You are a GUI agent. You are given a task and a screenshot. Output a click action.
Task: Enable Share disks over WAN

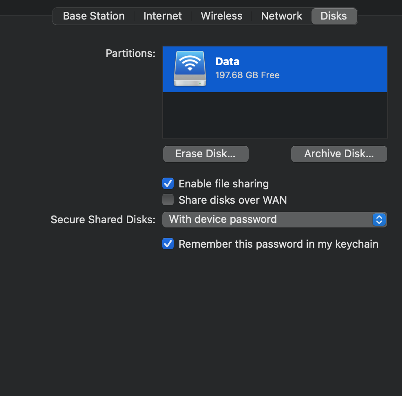168,200
